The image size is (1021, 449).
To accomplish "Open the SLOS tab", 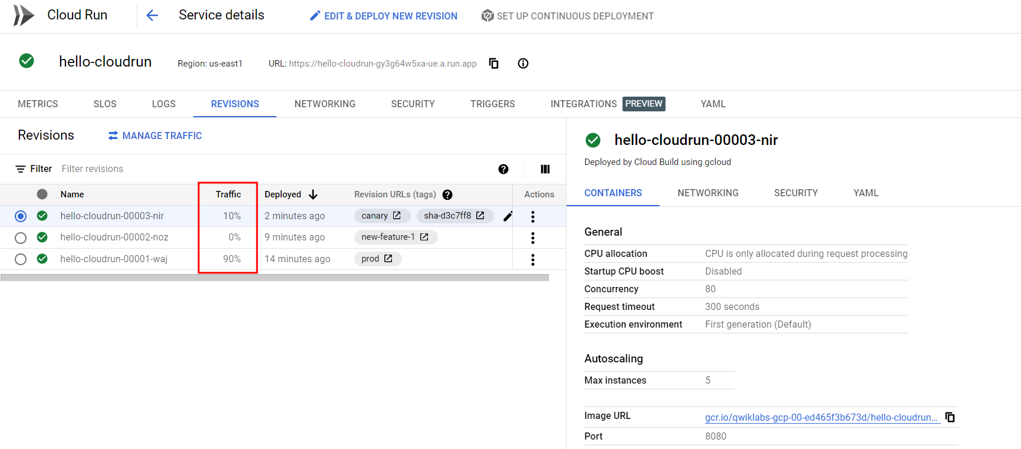I will coord(105,104).
